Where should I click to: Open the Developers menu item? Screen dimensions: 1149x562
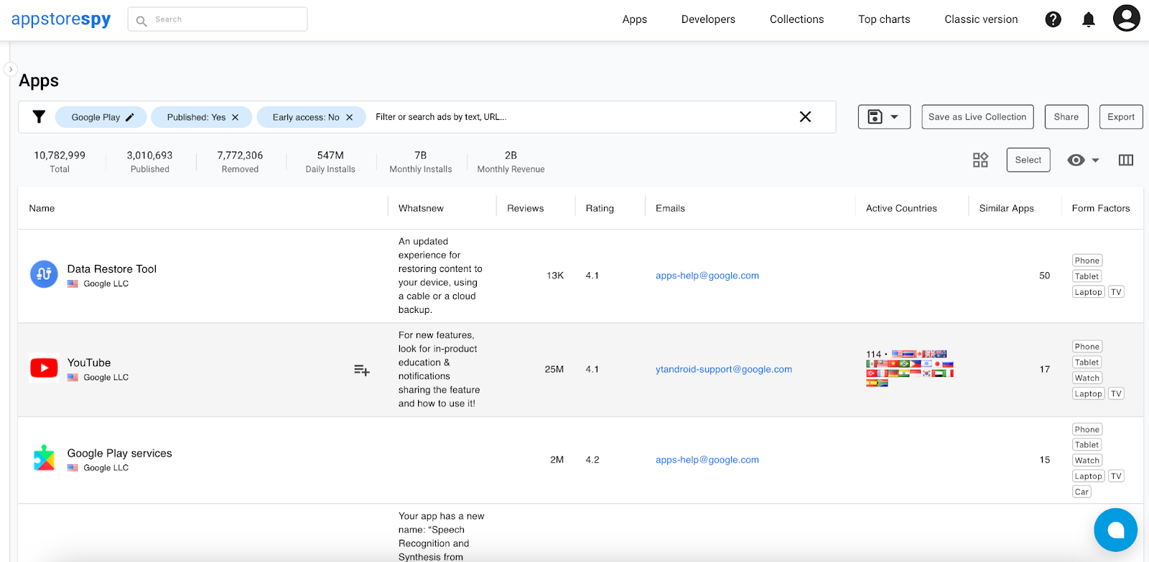click(708, 19)
